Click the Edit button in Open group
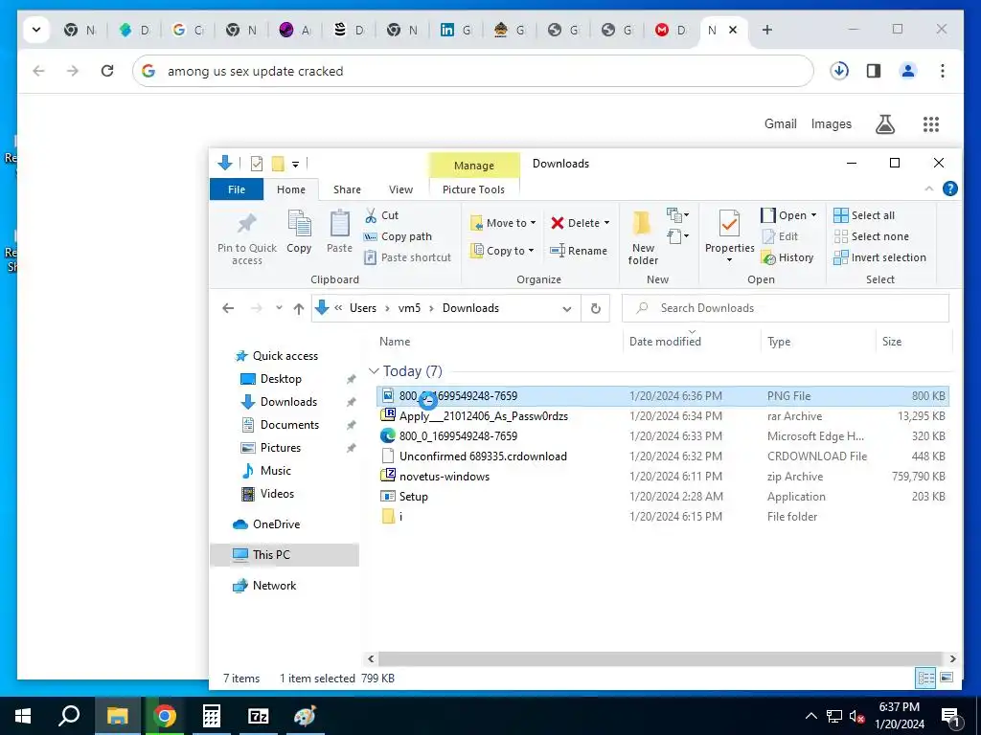This screenshot has width=981, height=735. [x=780, y=236]
